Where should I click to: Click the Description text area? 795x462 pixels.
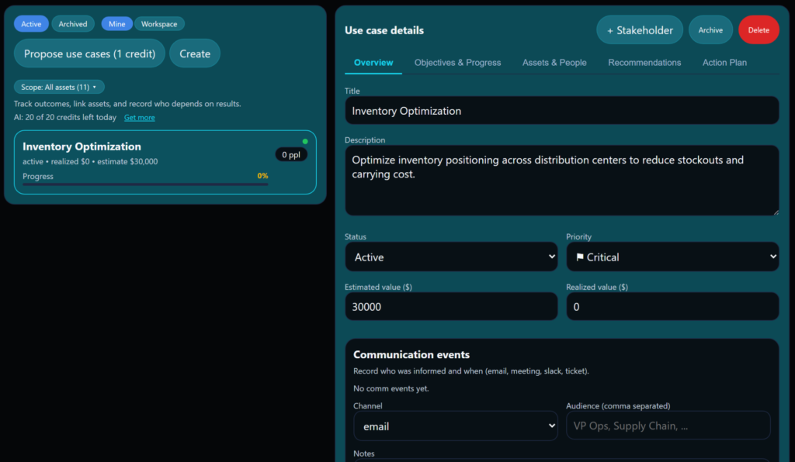[x=562, y=181]
